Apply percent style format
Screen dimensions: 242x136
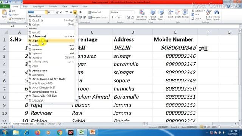point(119,17)
